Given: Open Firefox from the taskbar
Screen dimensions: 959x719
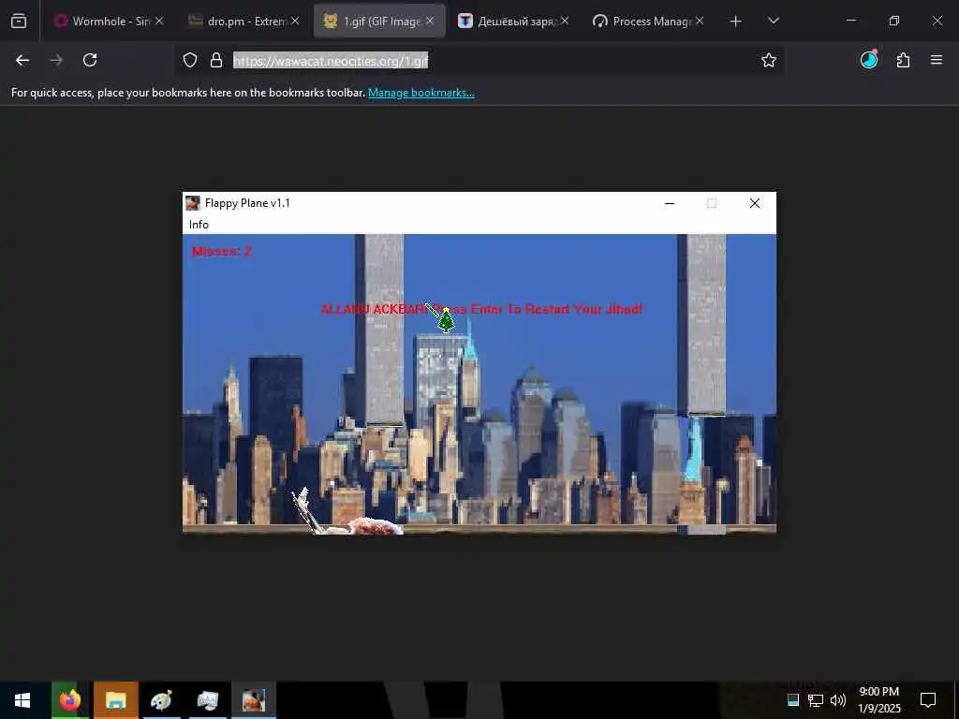Looking at the screenshot, I should 70,700.
